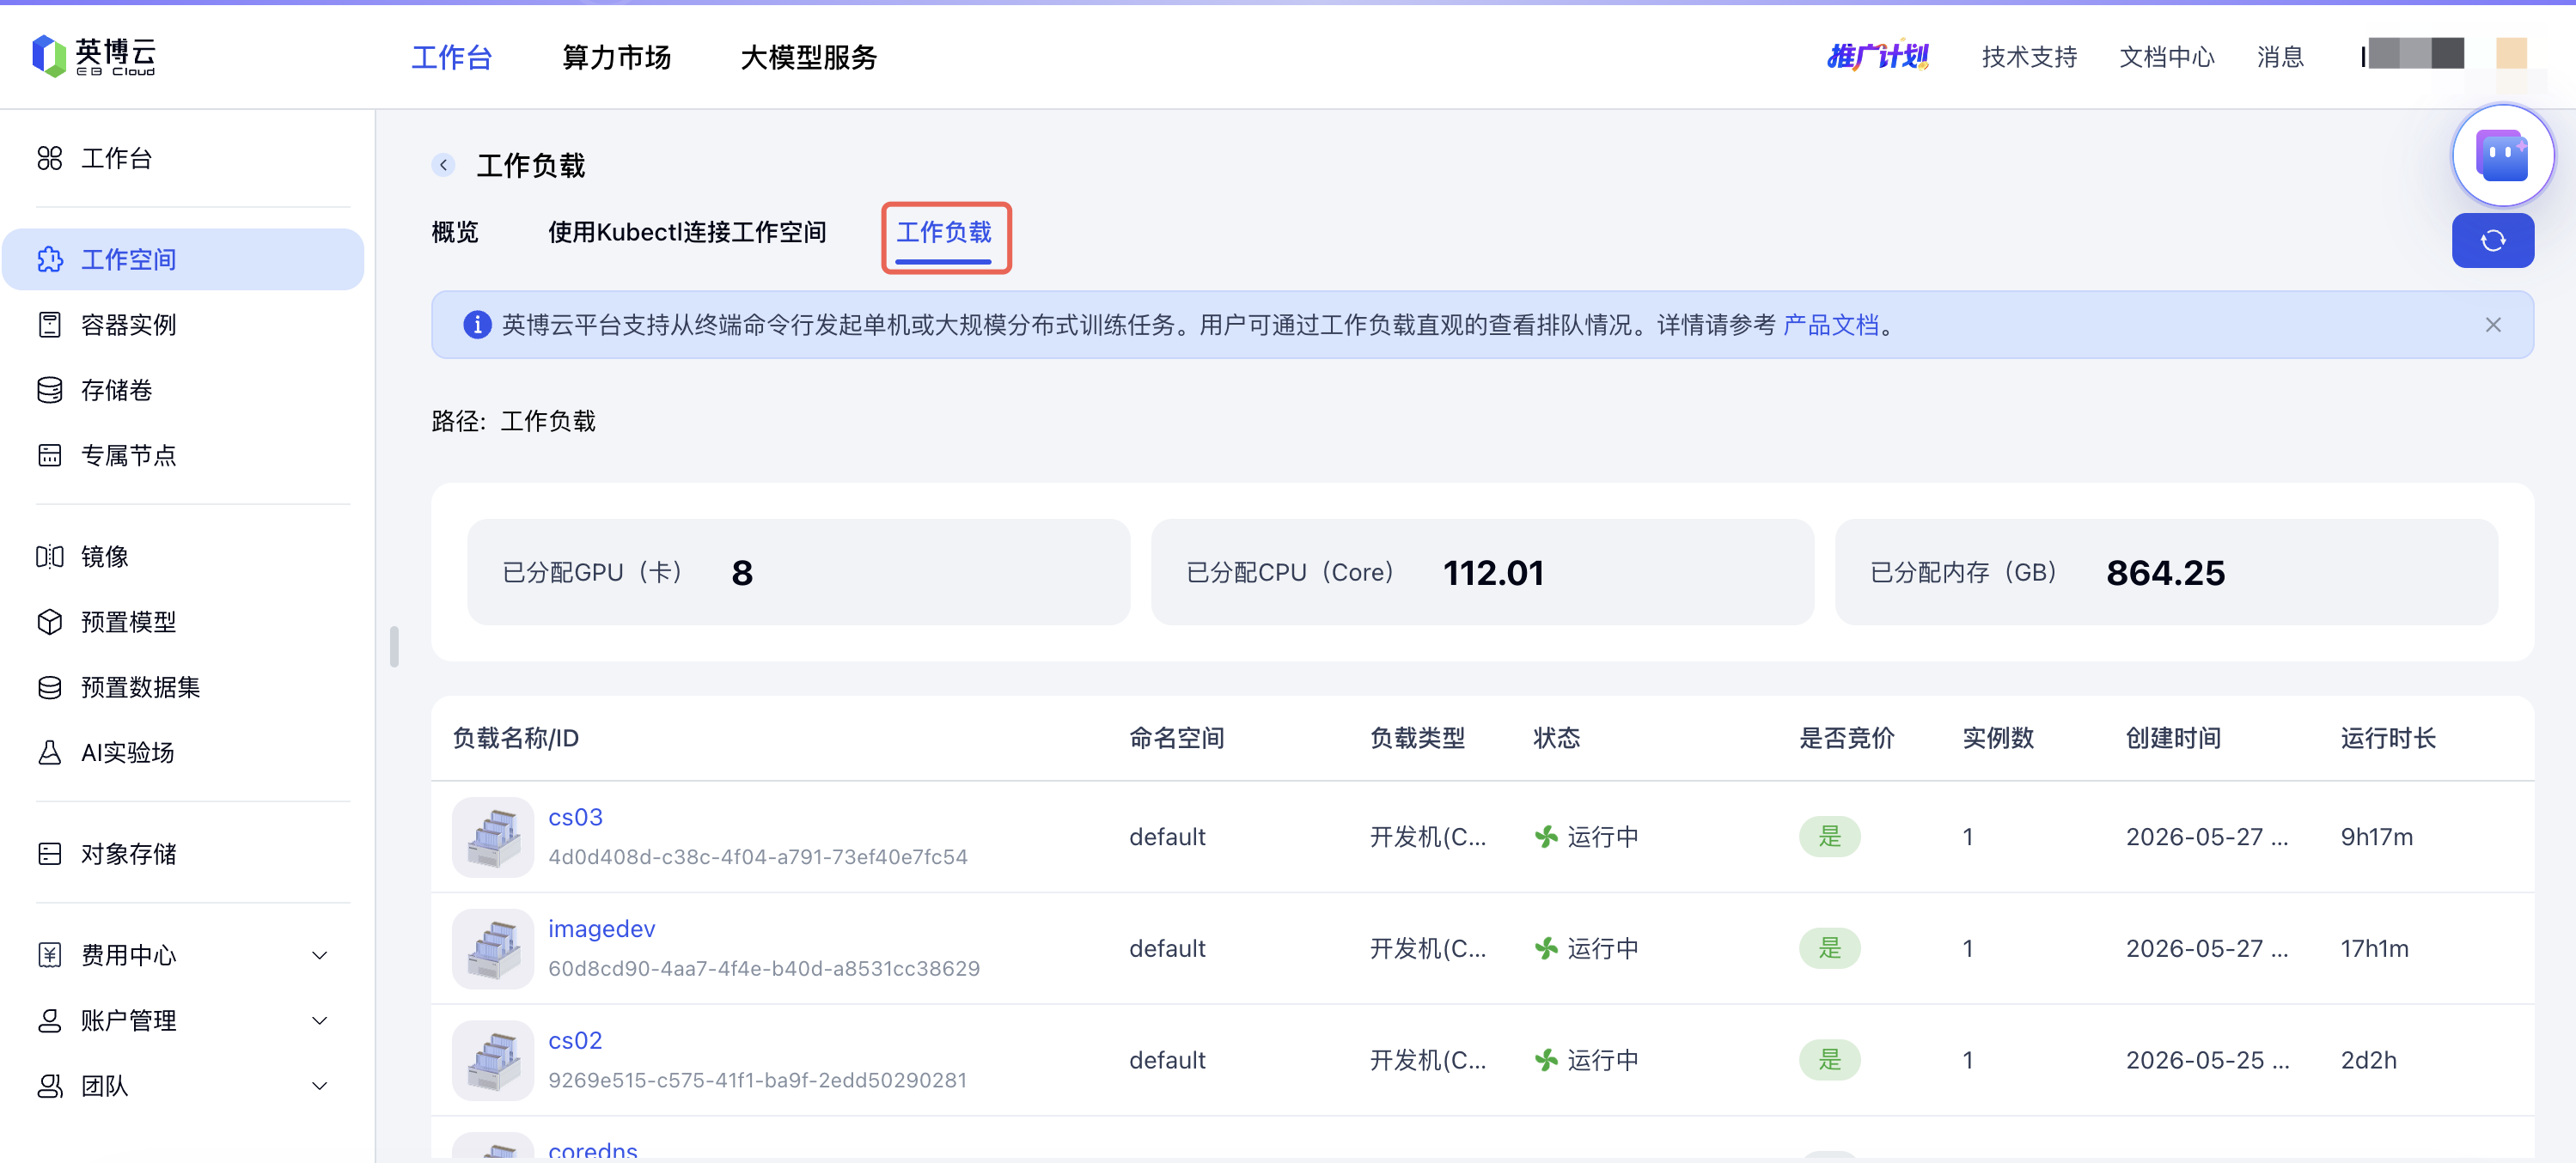Click the cs02 ID 9269e515-c575-41f1-ba9f-2edd50290281
Viewport: 2576px width, 1163px height.
(757, 1081)
